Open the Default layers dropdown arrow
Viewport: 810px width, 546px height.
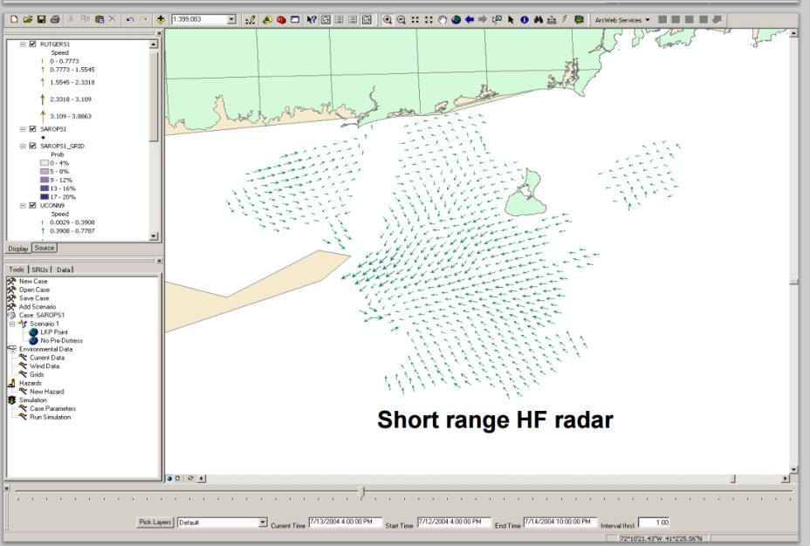coord(263,522)
